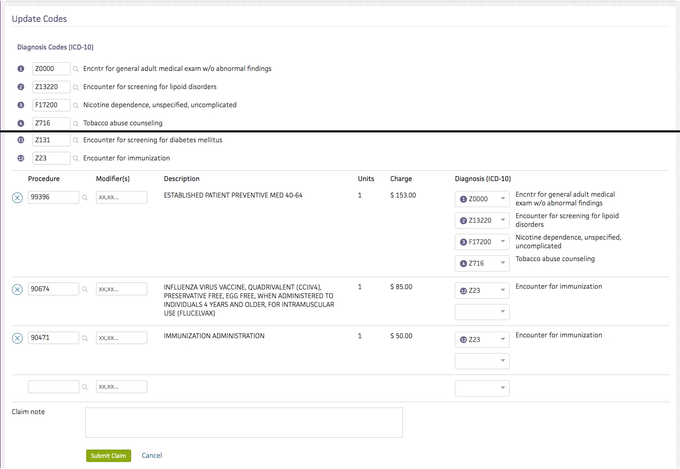This screenshot has height=469, width=680.
Task: Open diagnosis dropdown in the blank procedure row
Action: 482,388
